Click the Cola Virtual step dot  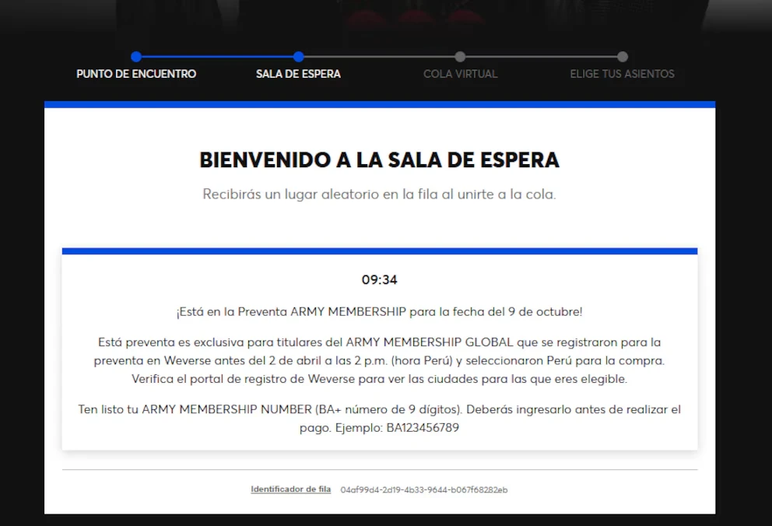pos(460,57)
